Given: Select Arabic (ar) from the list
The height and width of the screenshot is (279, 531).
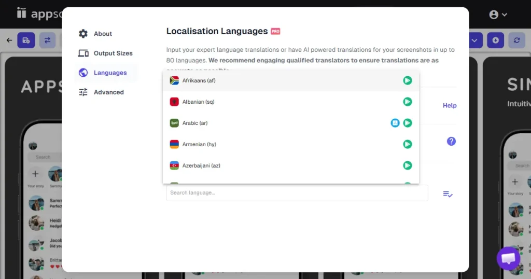Looking at the screenshot, I should pyautogui.click(x=290, y=123).
